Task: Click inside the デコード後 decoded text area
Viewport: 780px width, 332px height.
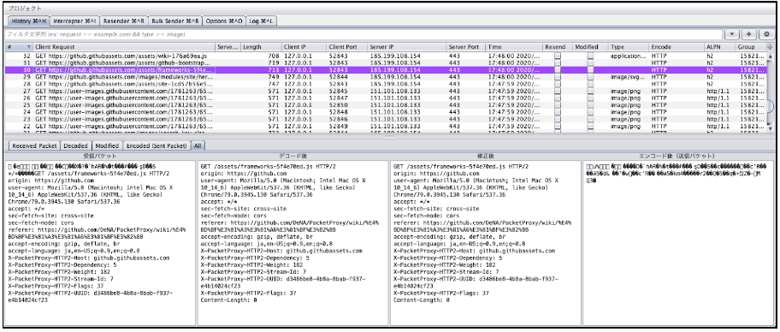Action: click(x=292, y=242)
